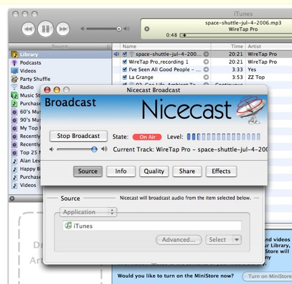Uncheck WireTap Pro_recording 1 checkbox
The width and height of the screenshot is (292, 284).
coord(125,62)
